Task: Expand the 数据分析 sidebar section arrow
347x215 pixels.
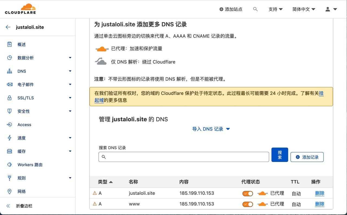Action: click(x=70, y=58)
